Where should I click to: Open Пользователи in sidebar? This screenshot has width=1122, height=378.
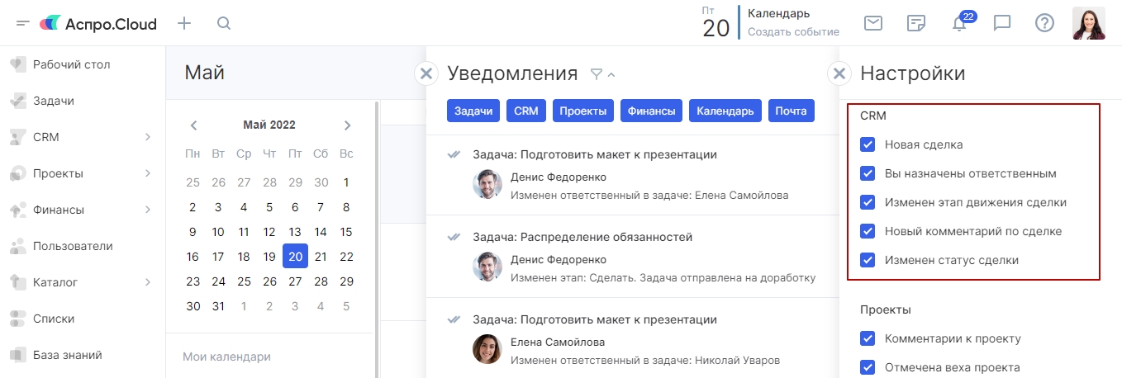point(73,246)
